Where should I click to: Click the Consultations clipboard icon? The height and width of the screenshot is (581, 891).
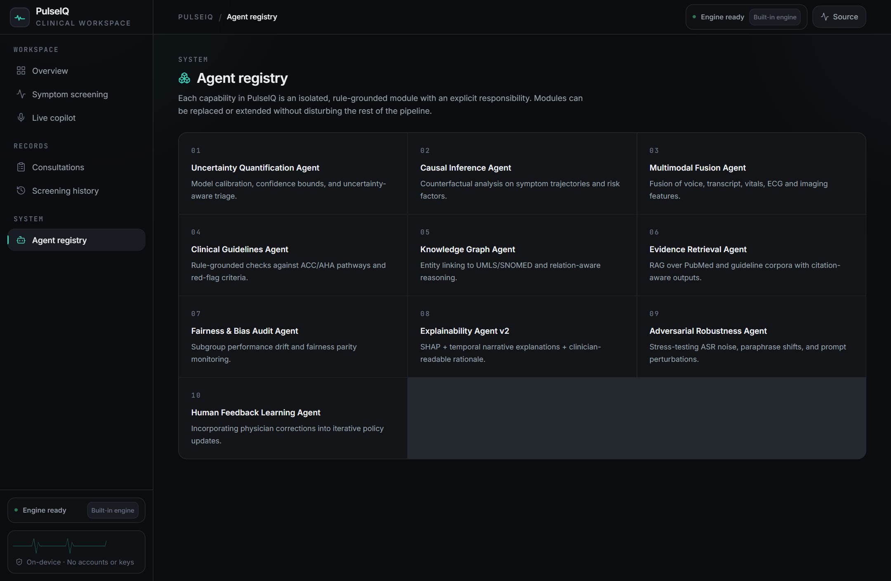click(x=21, y=167)
